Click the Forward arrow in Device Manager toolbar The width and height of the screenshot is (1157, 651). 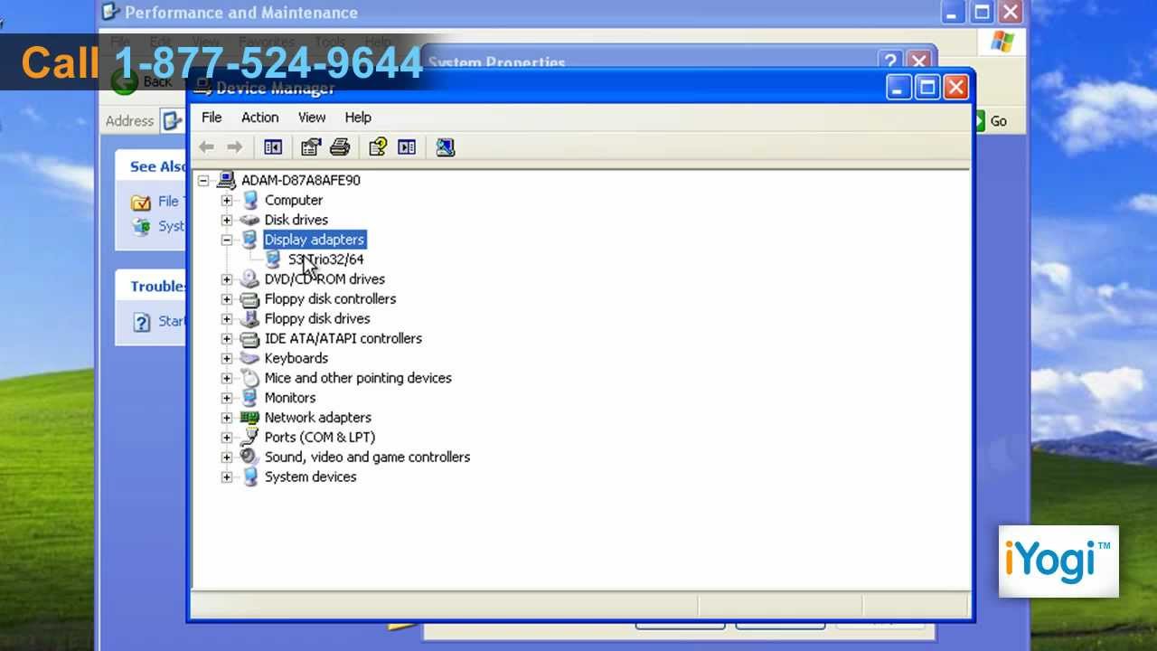click(x=234, y=146)
